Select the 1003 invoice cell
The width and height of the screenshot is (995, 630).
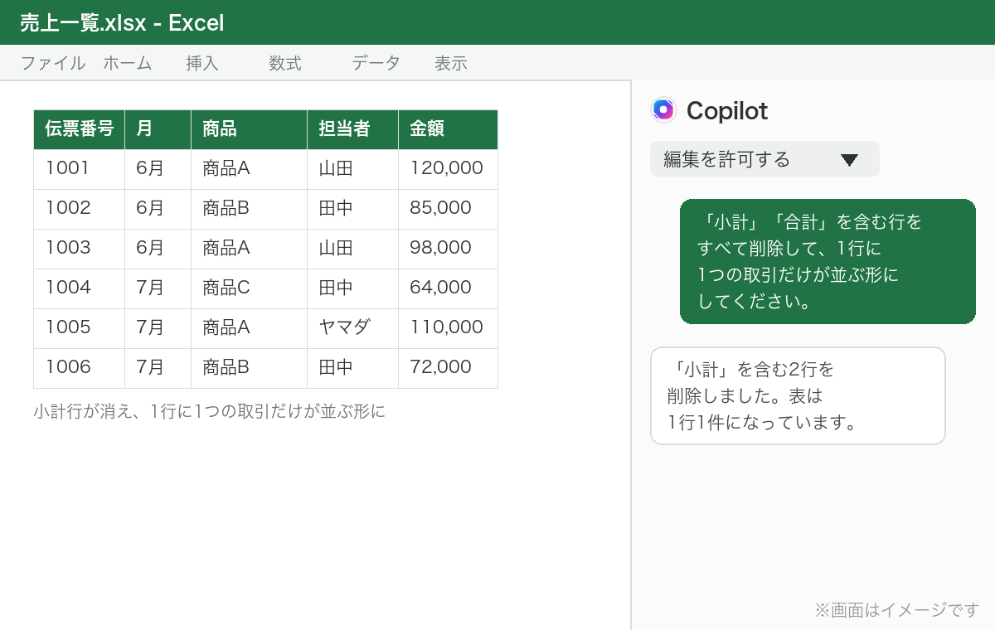pos(80,249)
